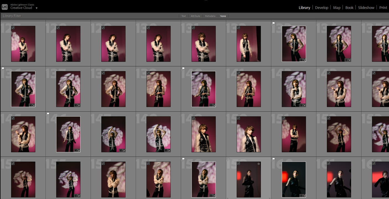Open the Book module
The height and width of the screenshot is (199, 389).
point(349,8)
